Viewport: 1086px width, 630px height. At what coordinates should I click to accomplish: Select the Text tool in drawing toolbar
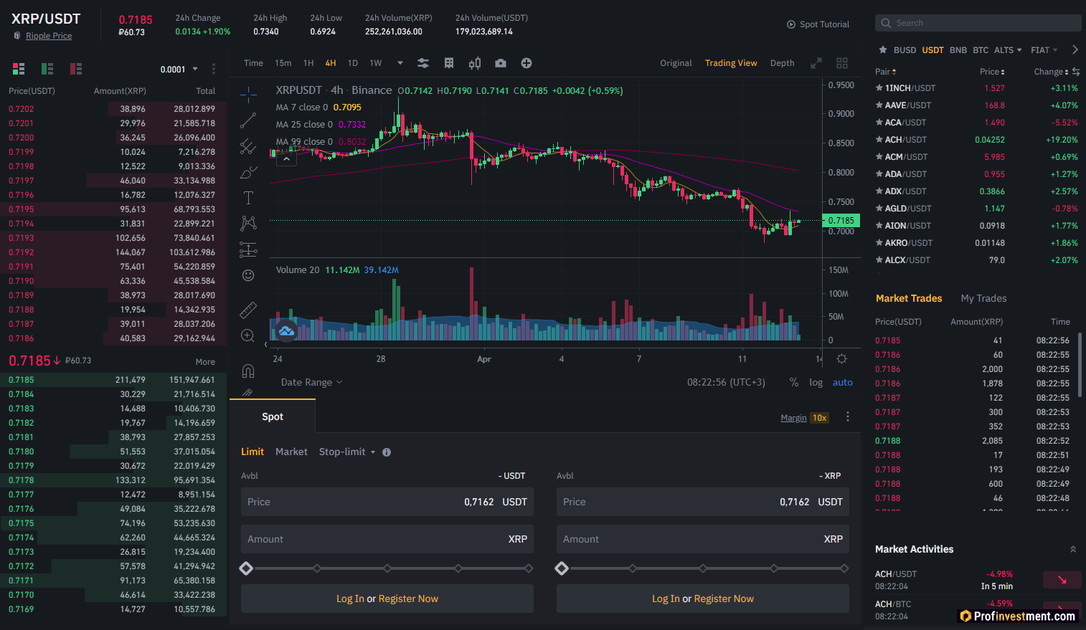[x=247, y=197]
